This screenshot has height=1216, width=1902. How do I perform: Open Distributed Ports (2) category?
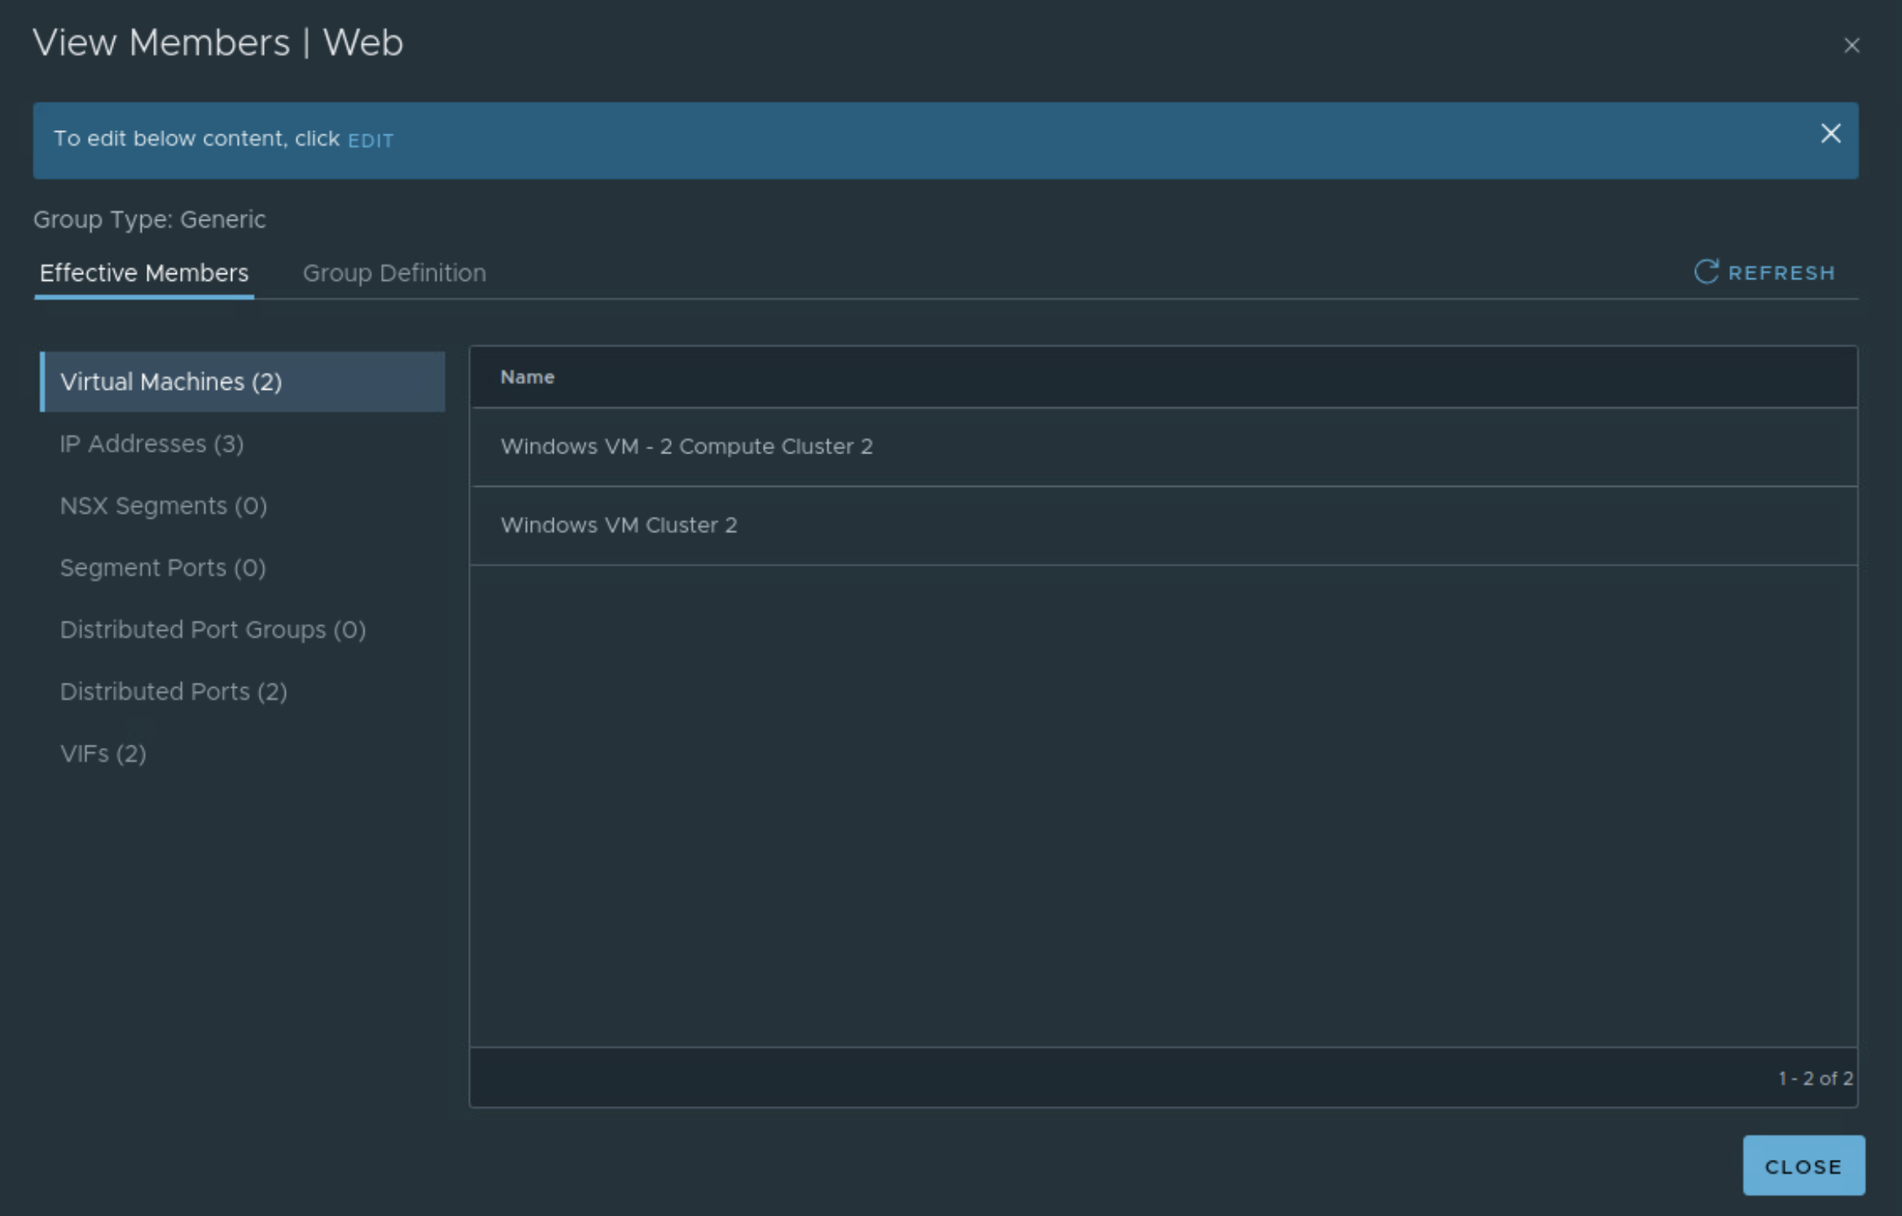173,691
